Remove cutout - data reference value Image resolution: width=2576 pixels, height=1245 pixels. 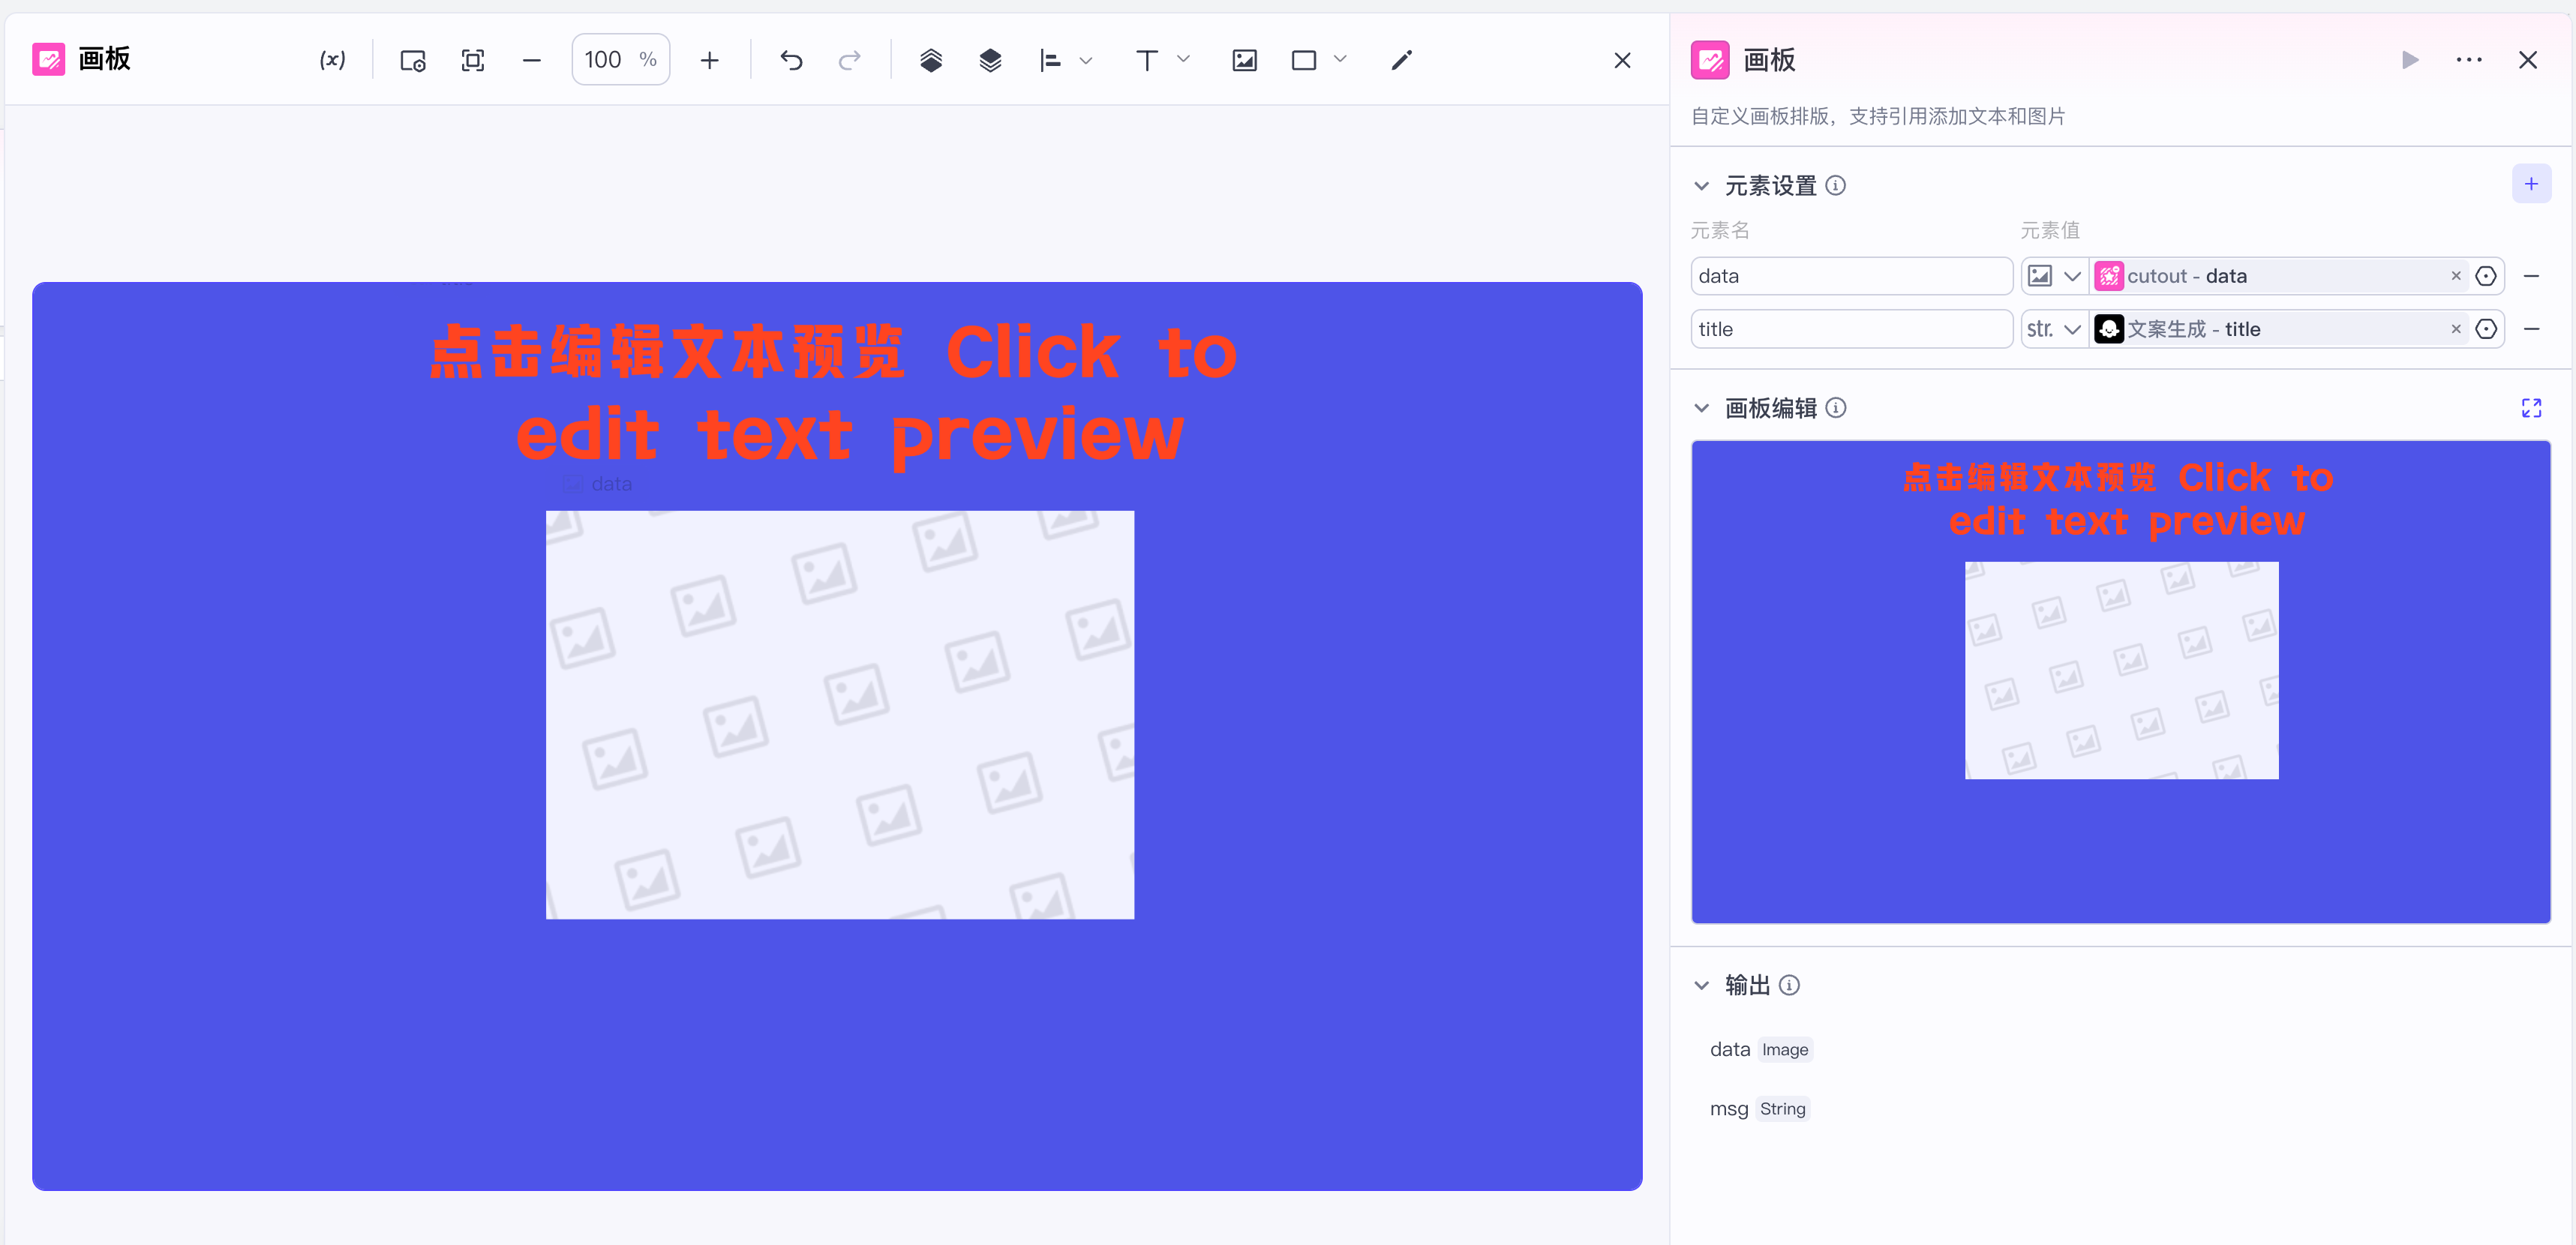[2455, 276]
